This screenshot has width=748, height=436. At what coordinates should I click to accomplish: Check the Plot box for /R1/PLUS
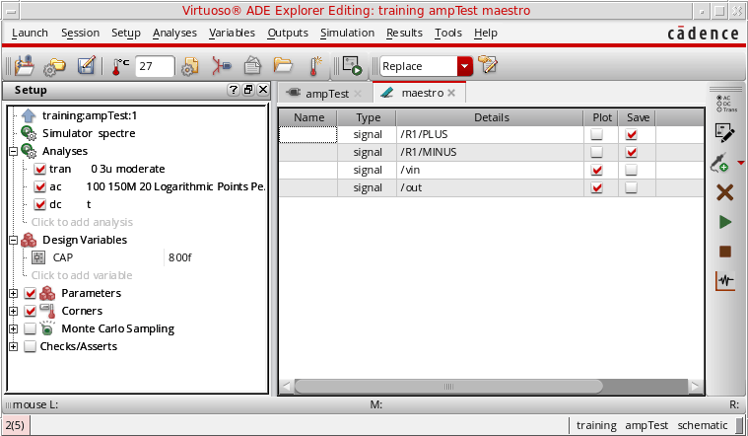[596, 134]
